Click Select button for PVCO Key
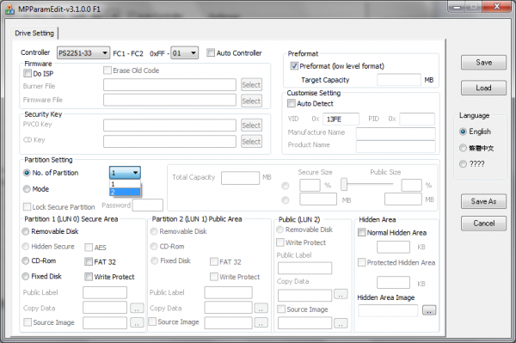516x343 pixels. click(x=251, y=126)
